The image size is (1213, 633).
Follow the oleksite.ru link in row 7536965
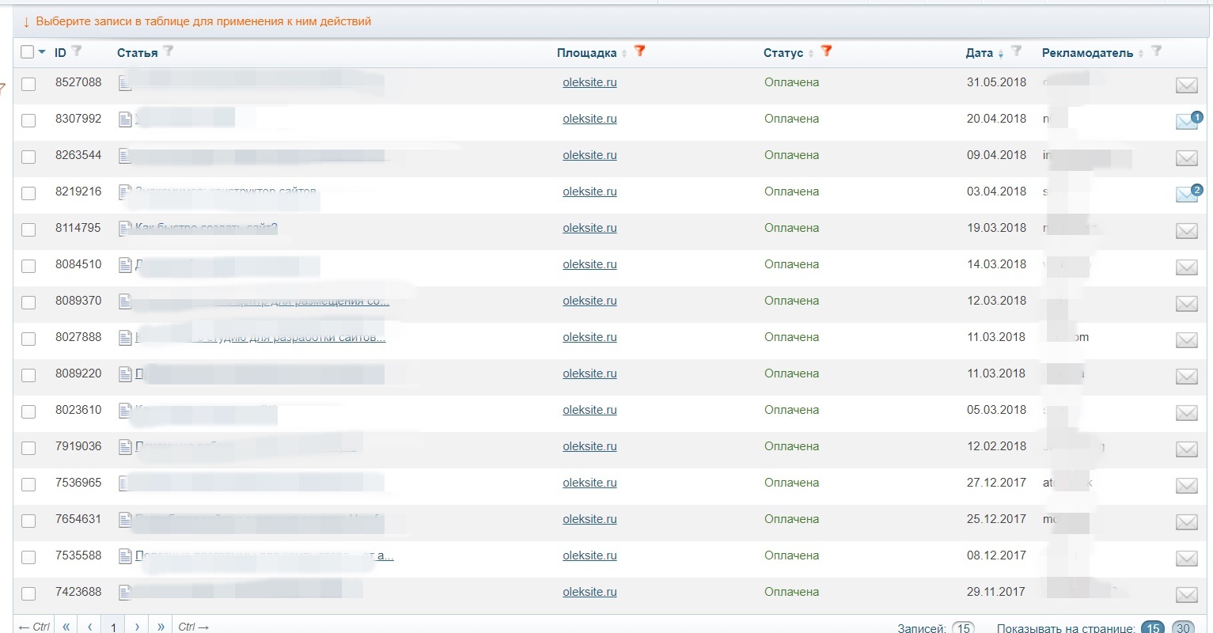pyautogui.click(x=589, y=483)
